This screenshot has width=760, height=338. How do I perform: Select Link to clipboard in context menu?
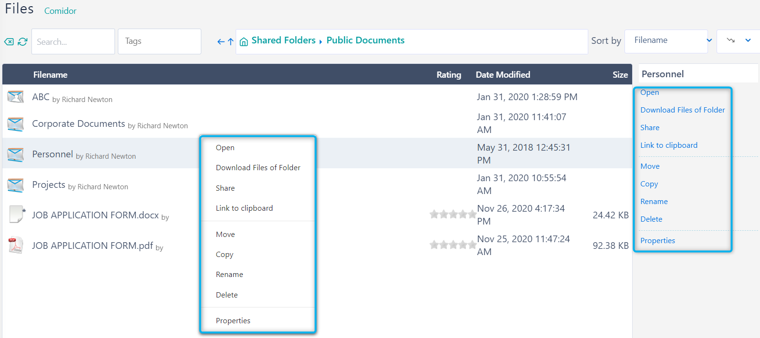tap(244, 208)
